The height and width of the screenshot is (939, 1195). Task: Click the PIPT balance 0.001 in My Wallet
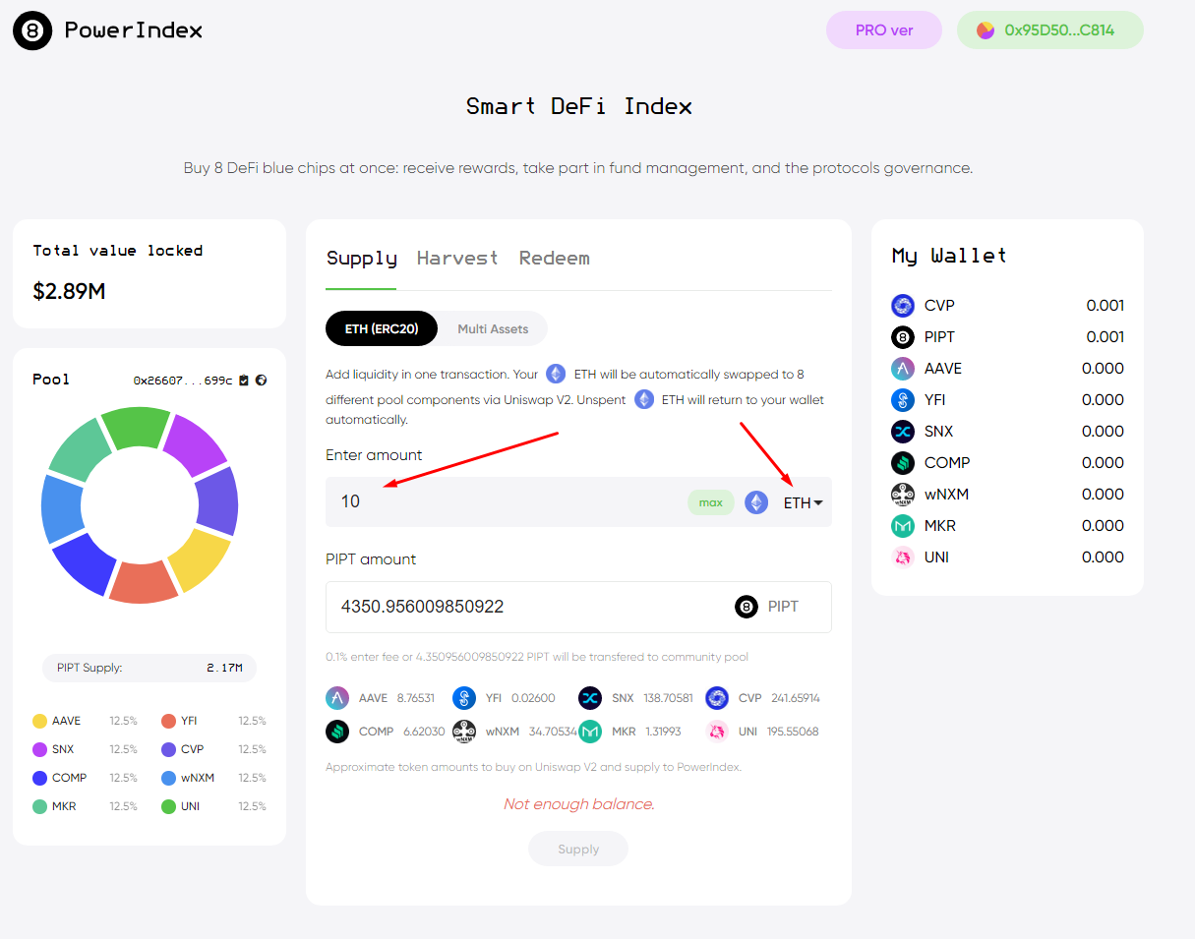1105,337
